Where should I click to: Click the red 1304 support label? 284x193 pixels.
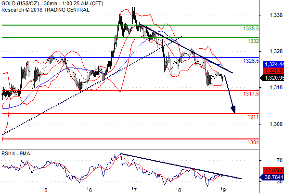(x=253, y=142)
